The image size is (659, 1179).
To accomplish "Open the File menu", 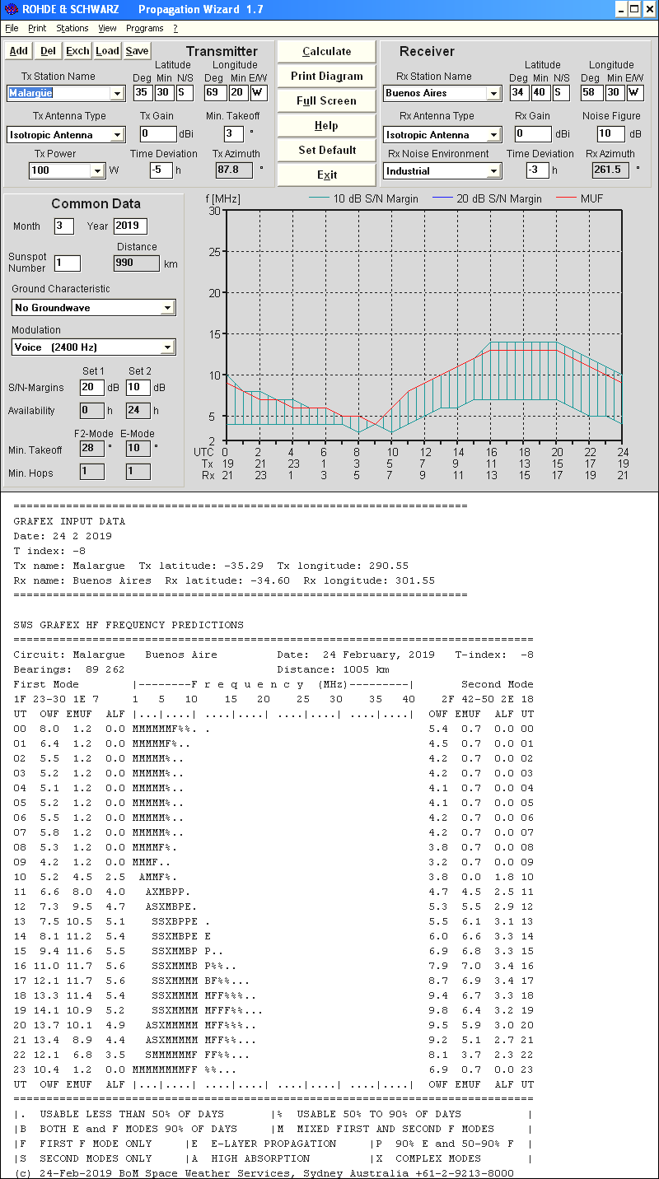I will pos(12,28).
